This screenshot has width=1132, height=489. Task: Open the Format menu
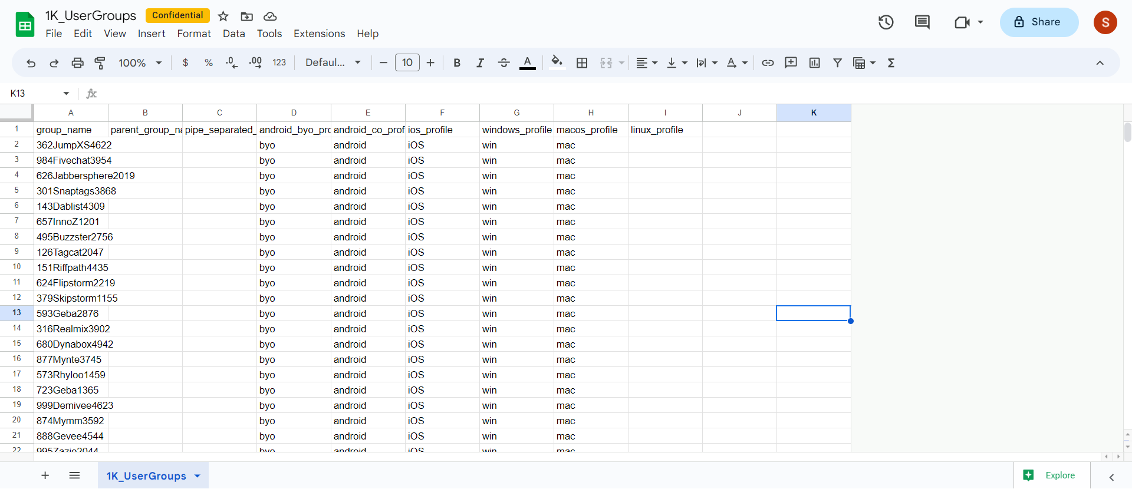tap(194, 34)
